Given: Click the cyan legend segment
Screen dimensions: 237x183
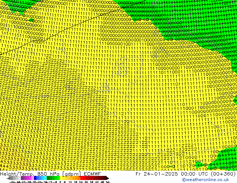Looking at the screenshot, I should click(x=45, y=178).
